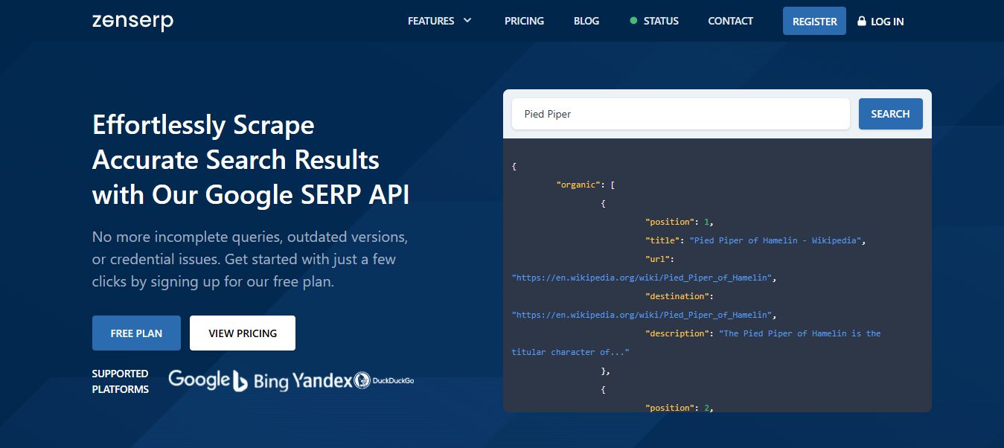
Task: Click the padlock icon beside Log In
Action: click(x=862, y=22)
